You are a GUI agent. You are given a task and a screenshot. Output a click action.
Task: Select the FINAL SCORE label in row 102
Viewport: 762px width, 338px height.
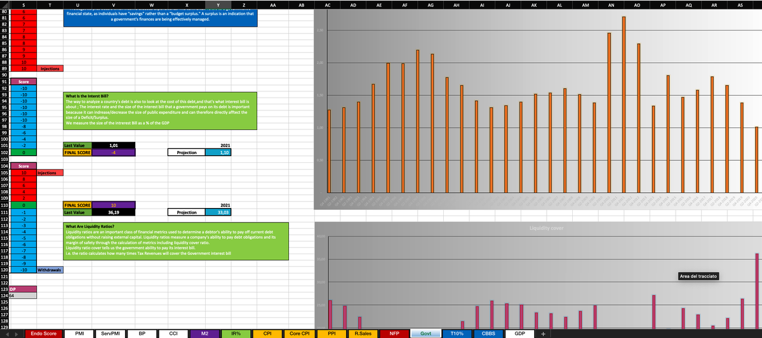pyautogui.click(x=77, y=152)
